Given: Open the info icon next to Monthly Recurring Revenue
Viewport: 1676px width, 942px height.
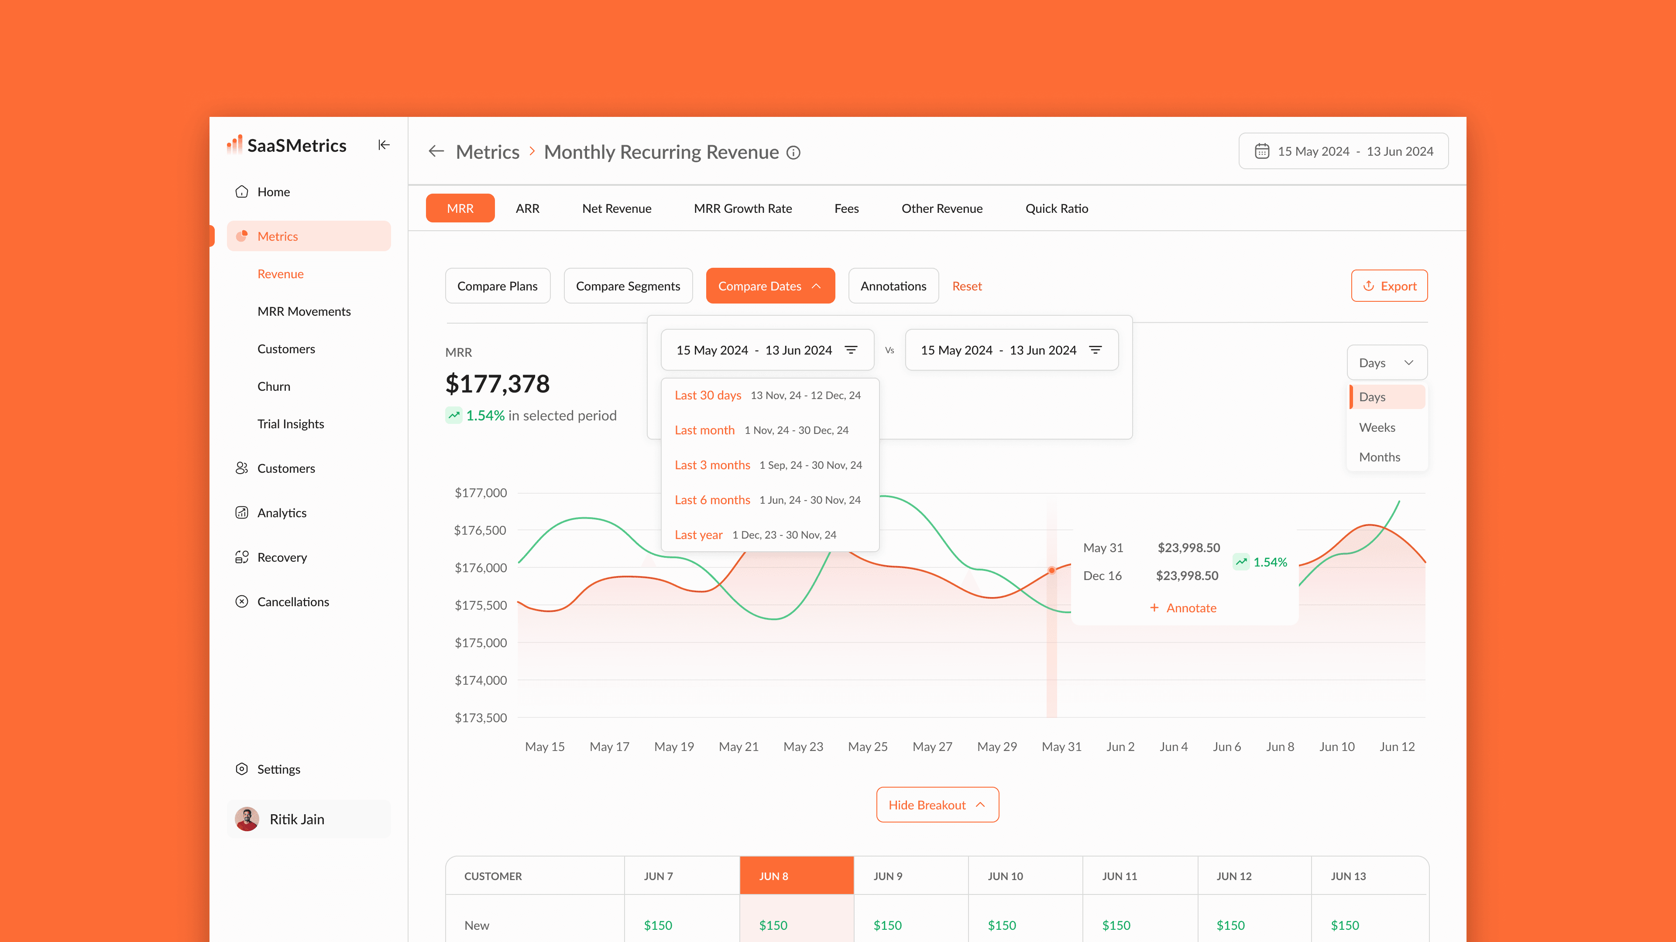Looking at the screenshot, I should (793, 153).
